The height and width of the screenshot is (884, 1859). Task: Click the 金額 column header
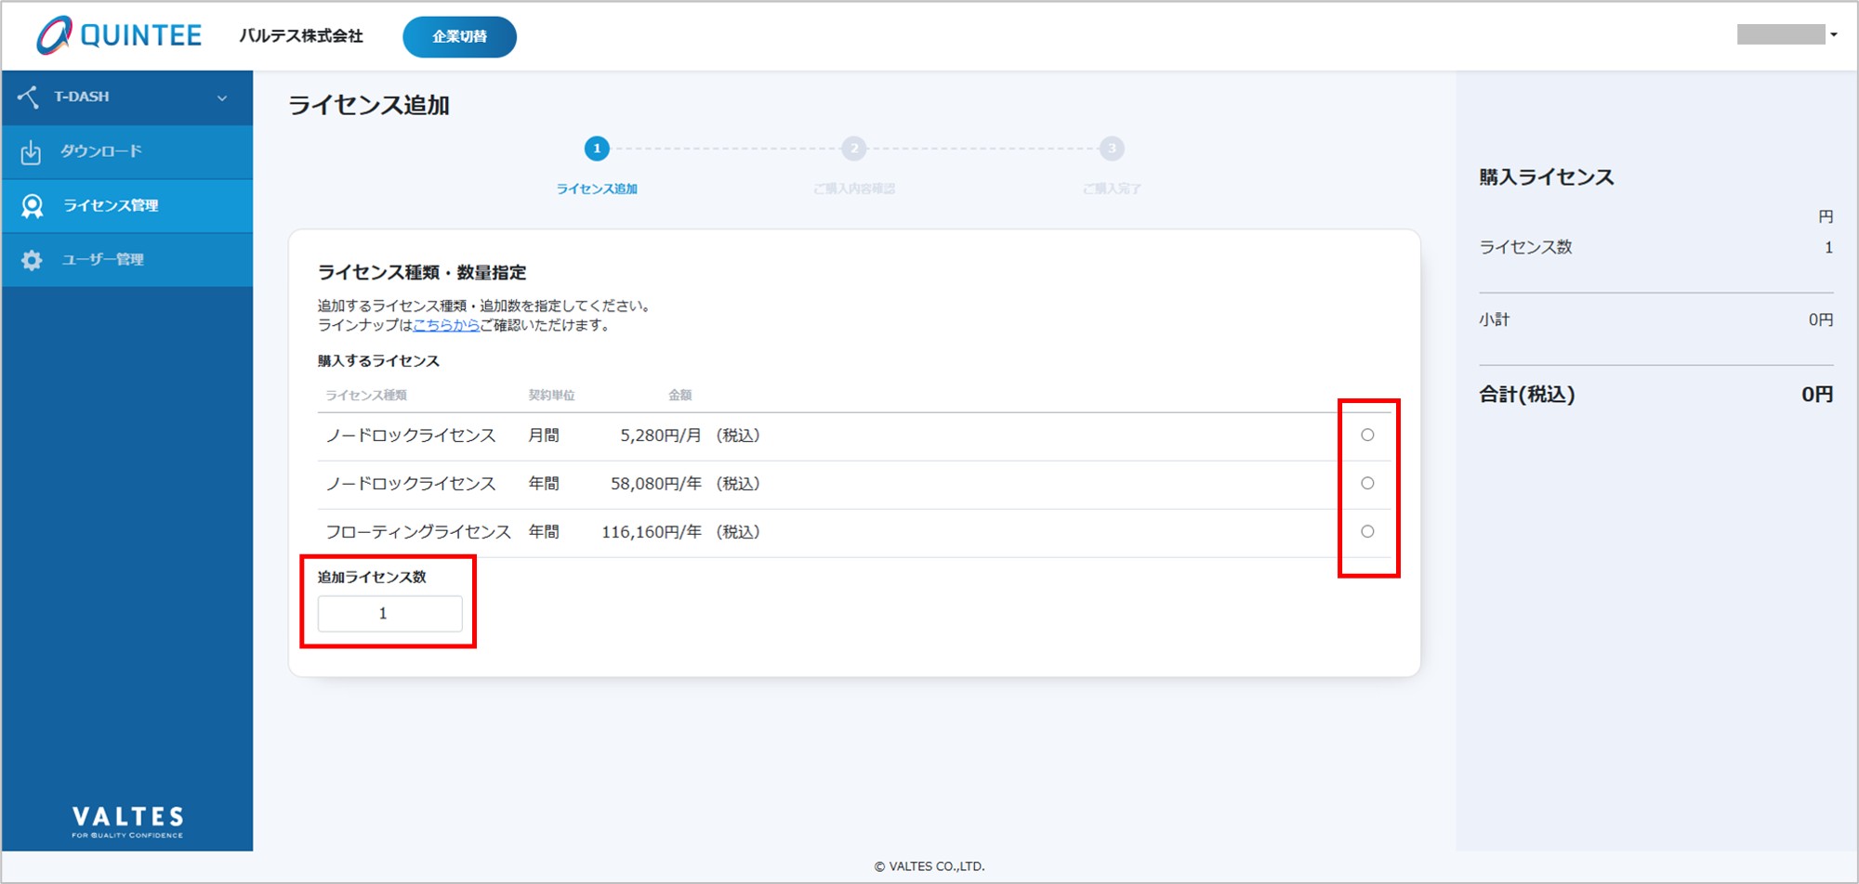679,395
